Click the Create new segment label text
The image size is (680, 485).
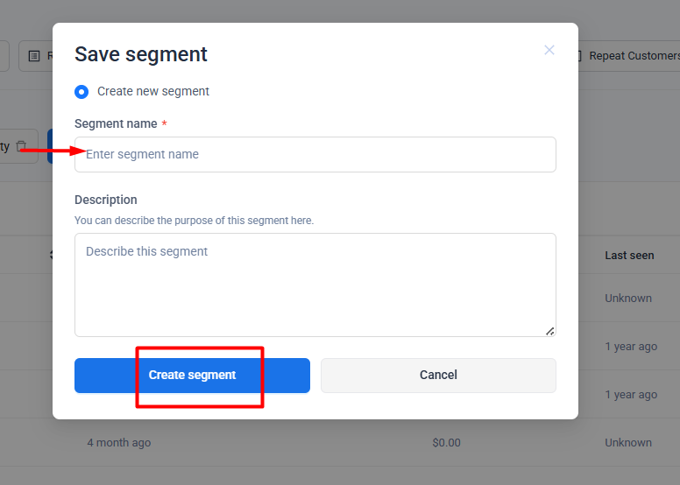153,92
